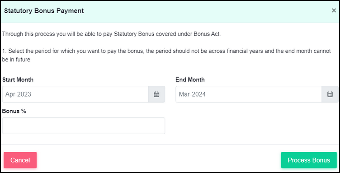340x173 pixels.
Task: Close the Statutory Bonus Payment dialog
Action: pyautogui.click(x=334, y=10)
